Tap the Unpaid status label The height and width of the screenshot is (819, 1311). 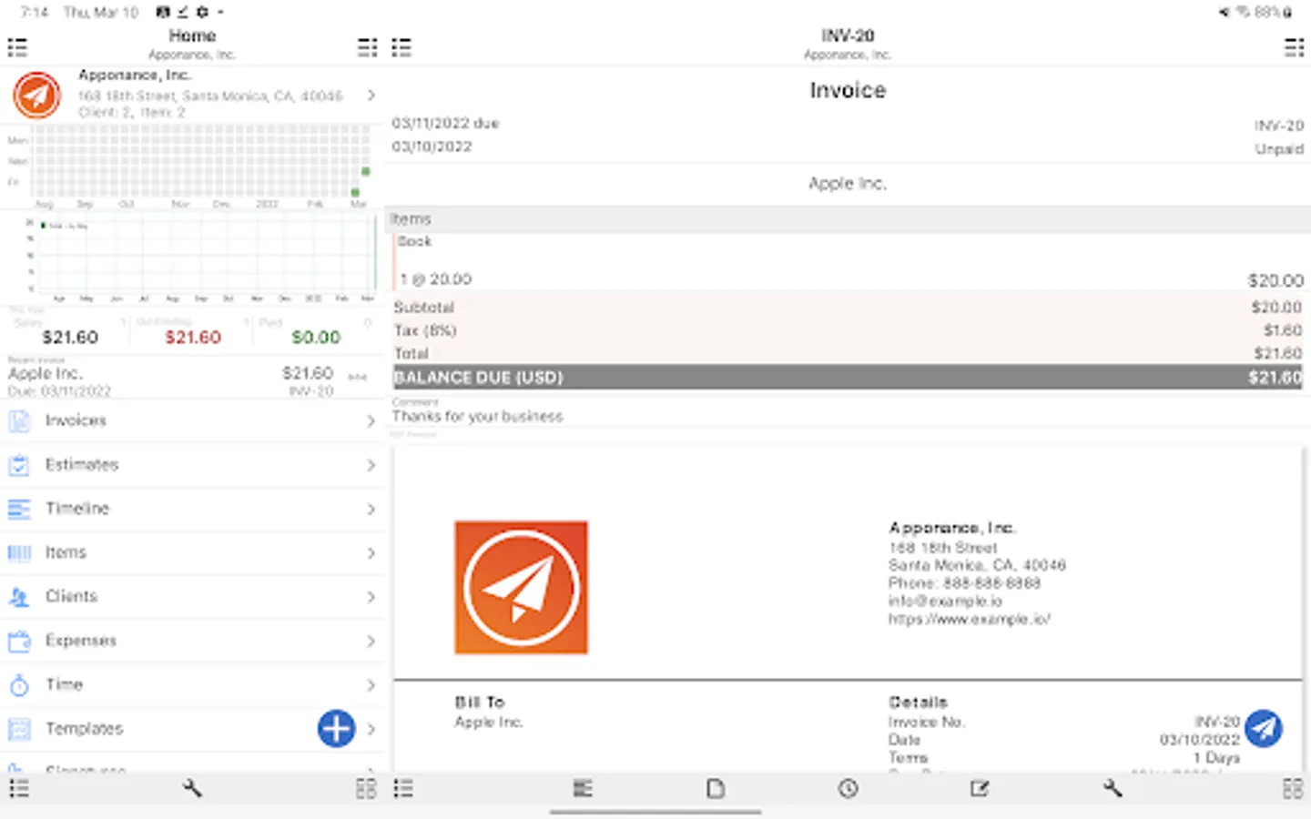[1279, 149]
